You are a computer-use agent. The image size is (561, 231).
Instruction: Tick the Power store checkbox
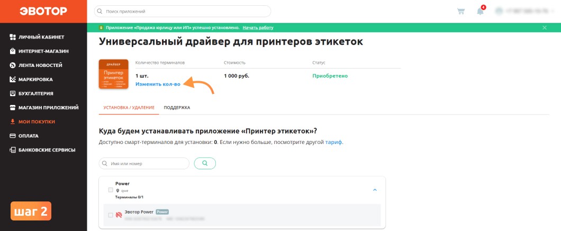click(111, 190)
